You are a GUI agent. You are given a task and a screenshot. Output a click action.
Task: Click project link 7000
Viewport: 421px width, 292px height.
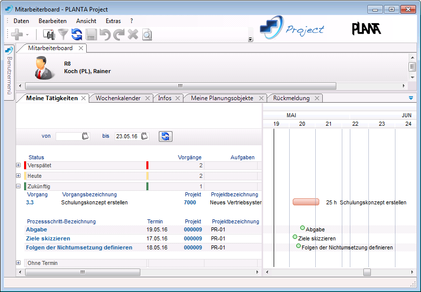coord(190,203)
